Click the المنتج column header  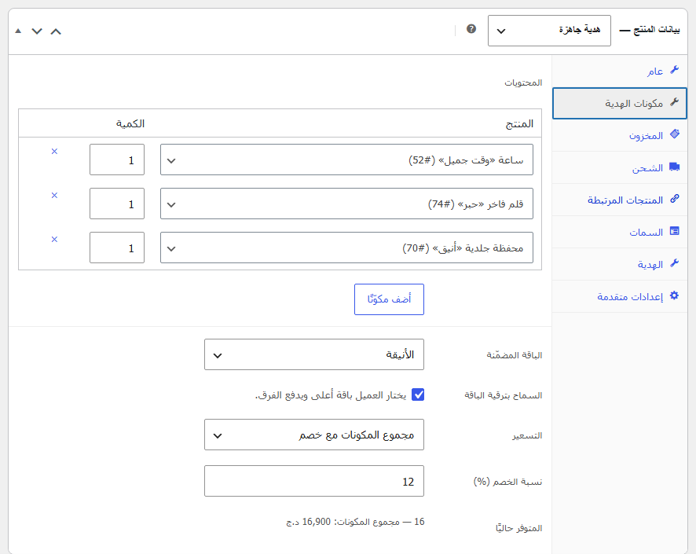tap(519, 124)
